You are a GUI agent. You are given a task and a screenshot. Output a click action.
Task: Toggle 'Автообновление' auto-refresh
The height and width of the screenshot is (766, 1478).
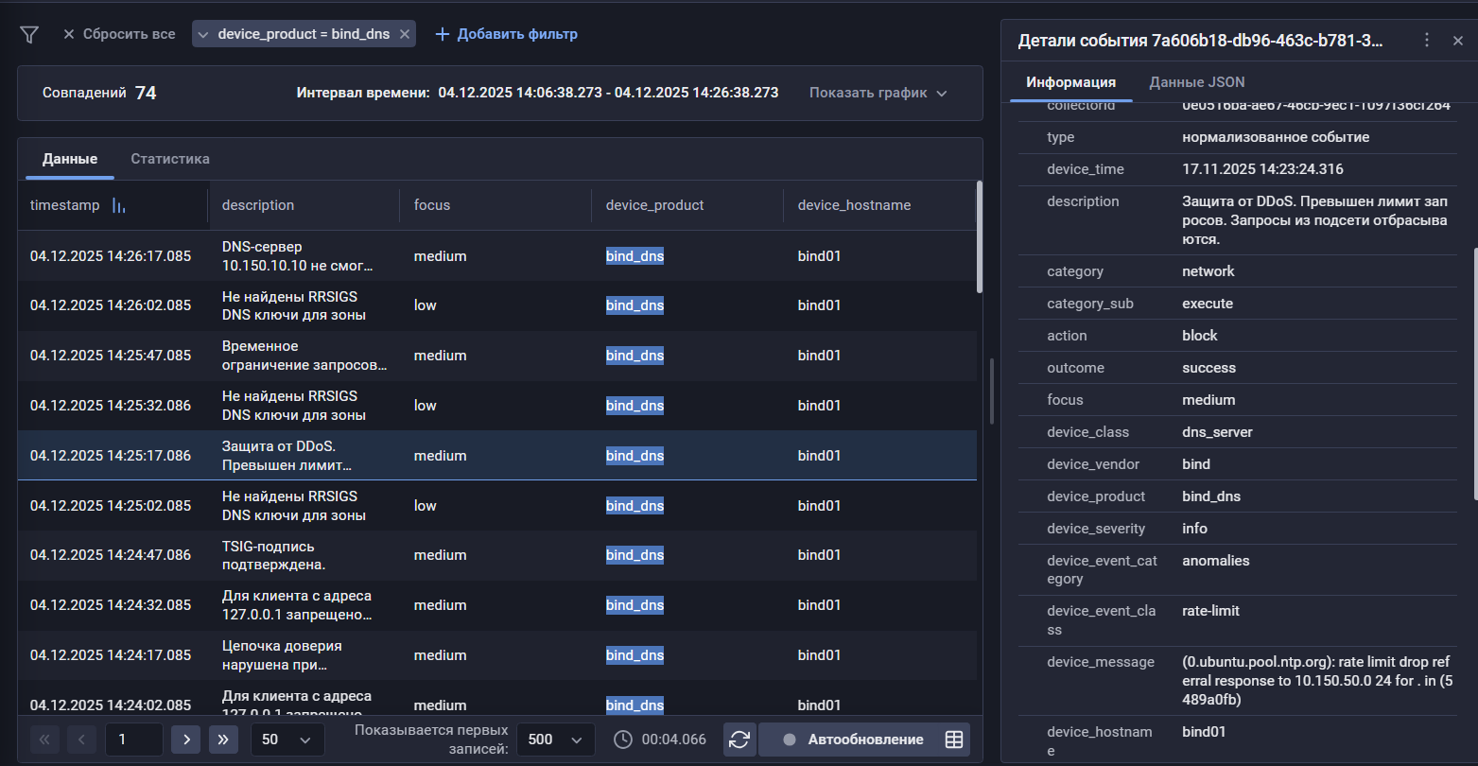[x=851, y=740]
